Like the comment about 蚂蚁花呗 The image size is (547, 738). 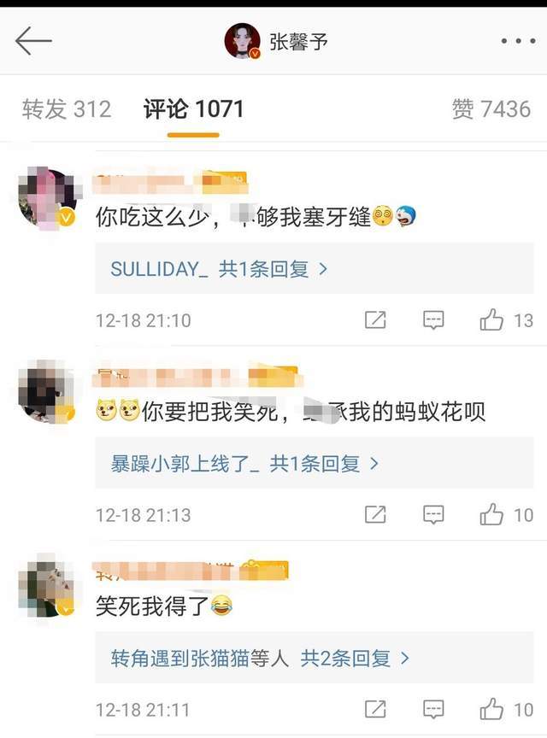491,514
